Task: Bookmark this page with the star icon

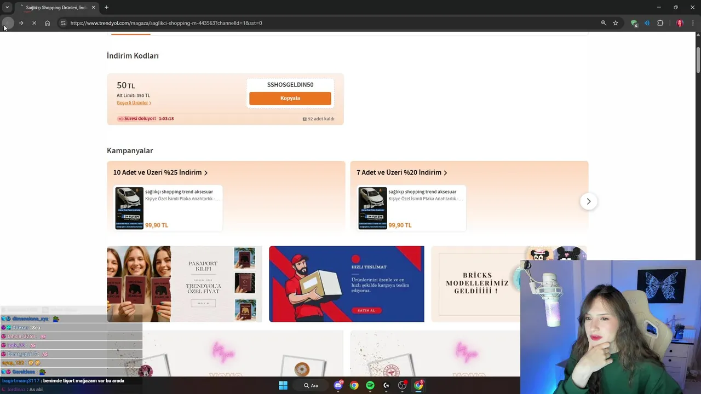Action: pyautogui.click(x=616, y=23)
